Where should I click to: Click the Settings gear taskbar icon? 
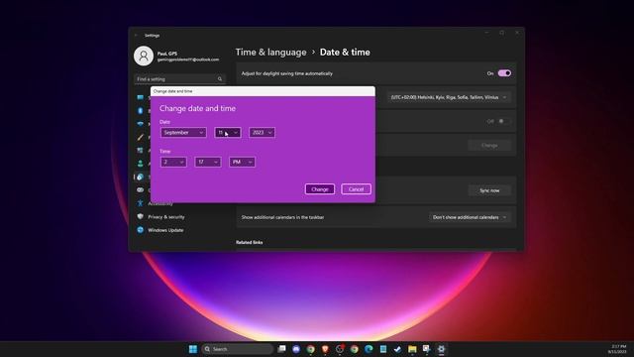[441, 349]
